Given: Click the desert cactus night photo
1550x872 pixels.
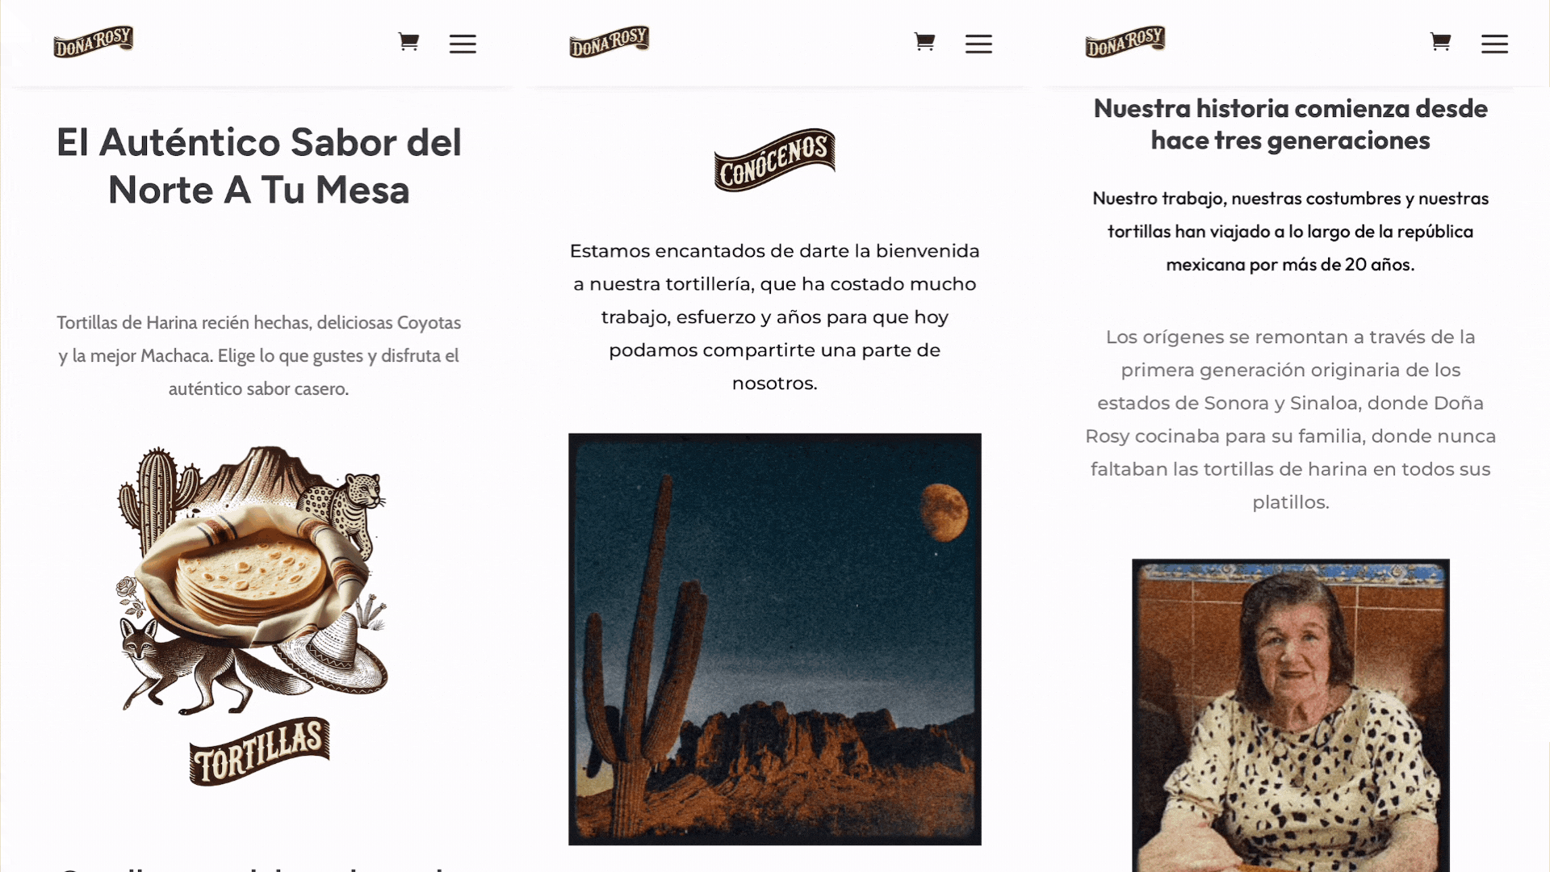Looking at the screenshot, I should (x=775, y=639).
